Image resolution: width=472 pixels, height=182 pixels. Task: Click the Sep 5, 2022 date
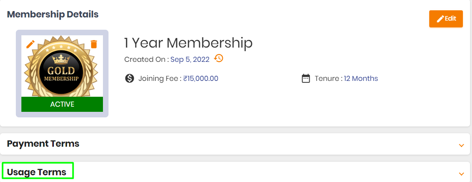coord(190,59)
